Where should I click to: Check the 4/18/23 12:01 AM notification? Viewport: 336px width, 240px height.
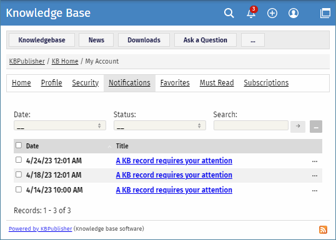pos(19,175)
